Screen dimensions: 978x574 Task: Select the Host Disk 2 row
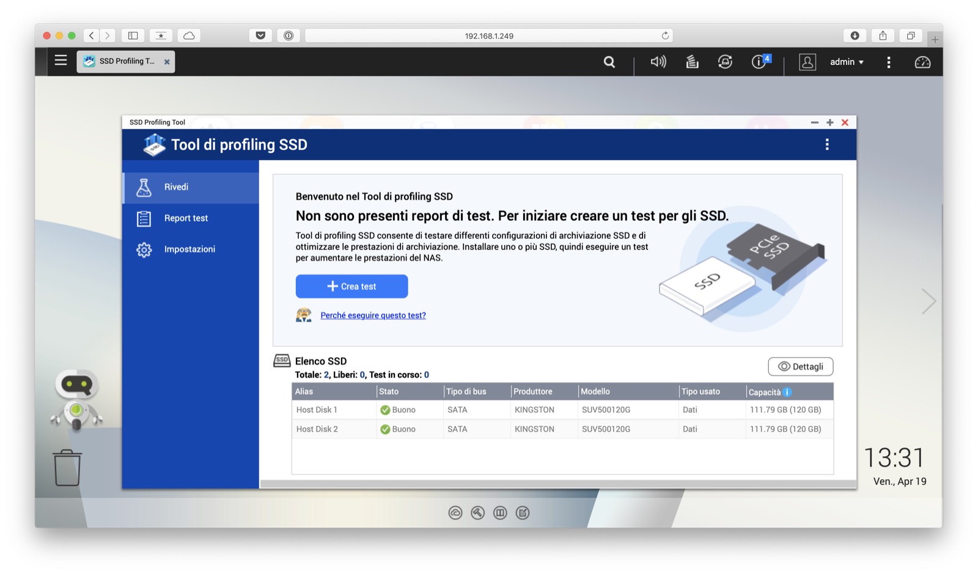(562, 429)
